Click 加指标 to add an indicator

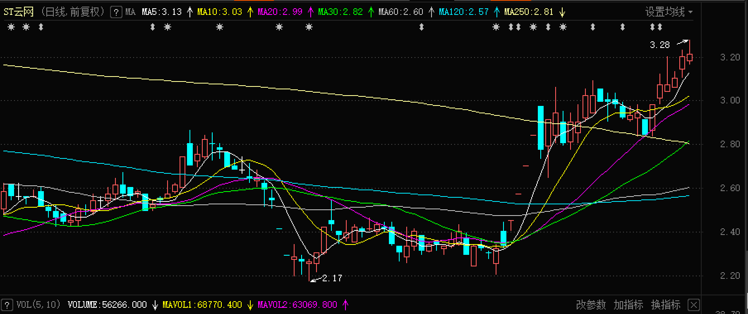[x=628, y=305]
